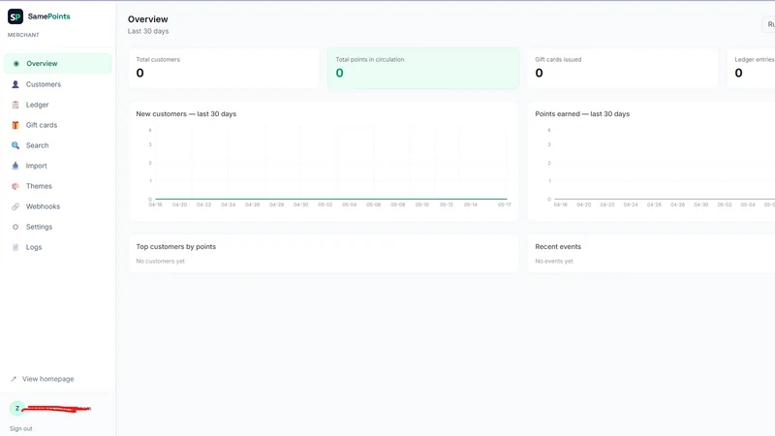The width and height of the screenshot is (775, 436).
Task: Click the green zero in points circulation
Action: pos(340,74)
